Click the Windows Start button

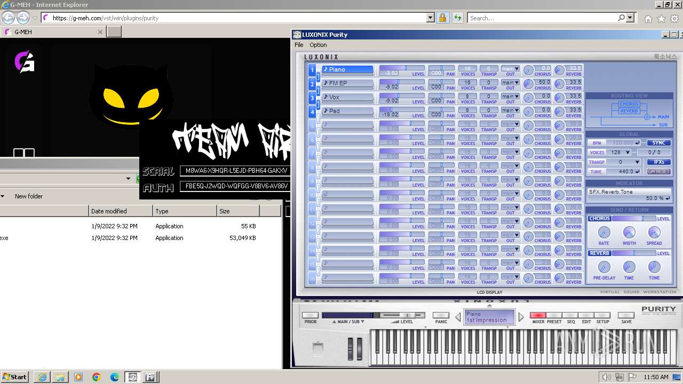pyautogui.click(x=14, y=377)
